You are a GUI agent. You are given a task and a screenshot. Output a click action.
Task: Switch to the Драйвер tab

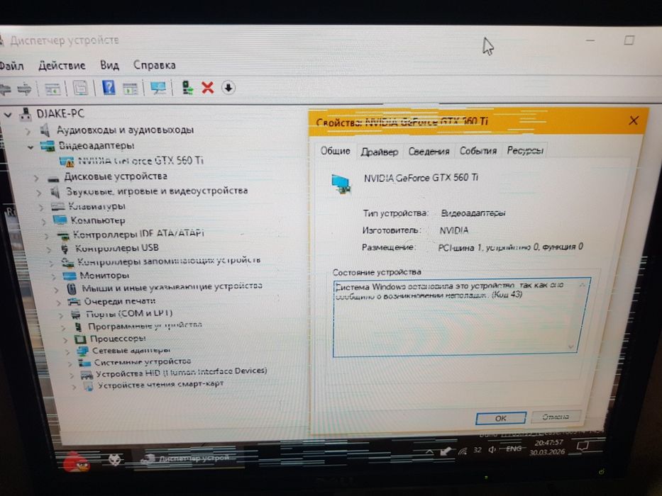pyautogui.click(x=379, y=152)
